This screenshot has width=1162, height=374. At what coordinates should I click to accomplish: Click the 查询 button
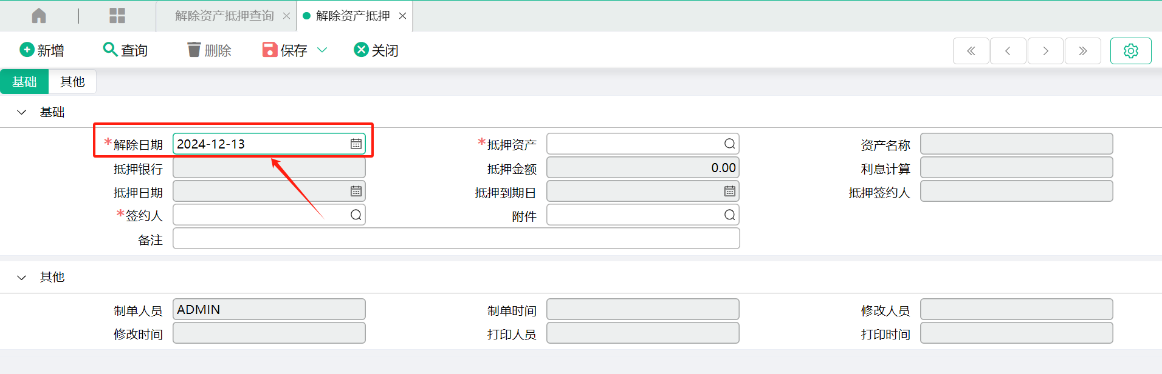126,50
